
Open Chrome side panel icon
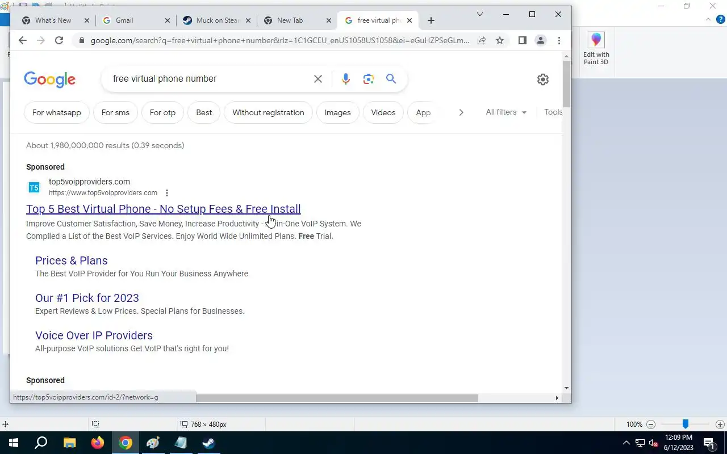coord(523,40)
